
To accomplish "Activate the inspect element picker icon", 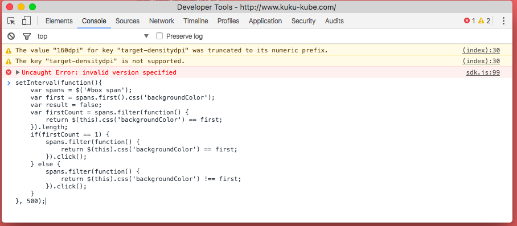I will point(11,21).
